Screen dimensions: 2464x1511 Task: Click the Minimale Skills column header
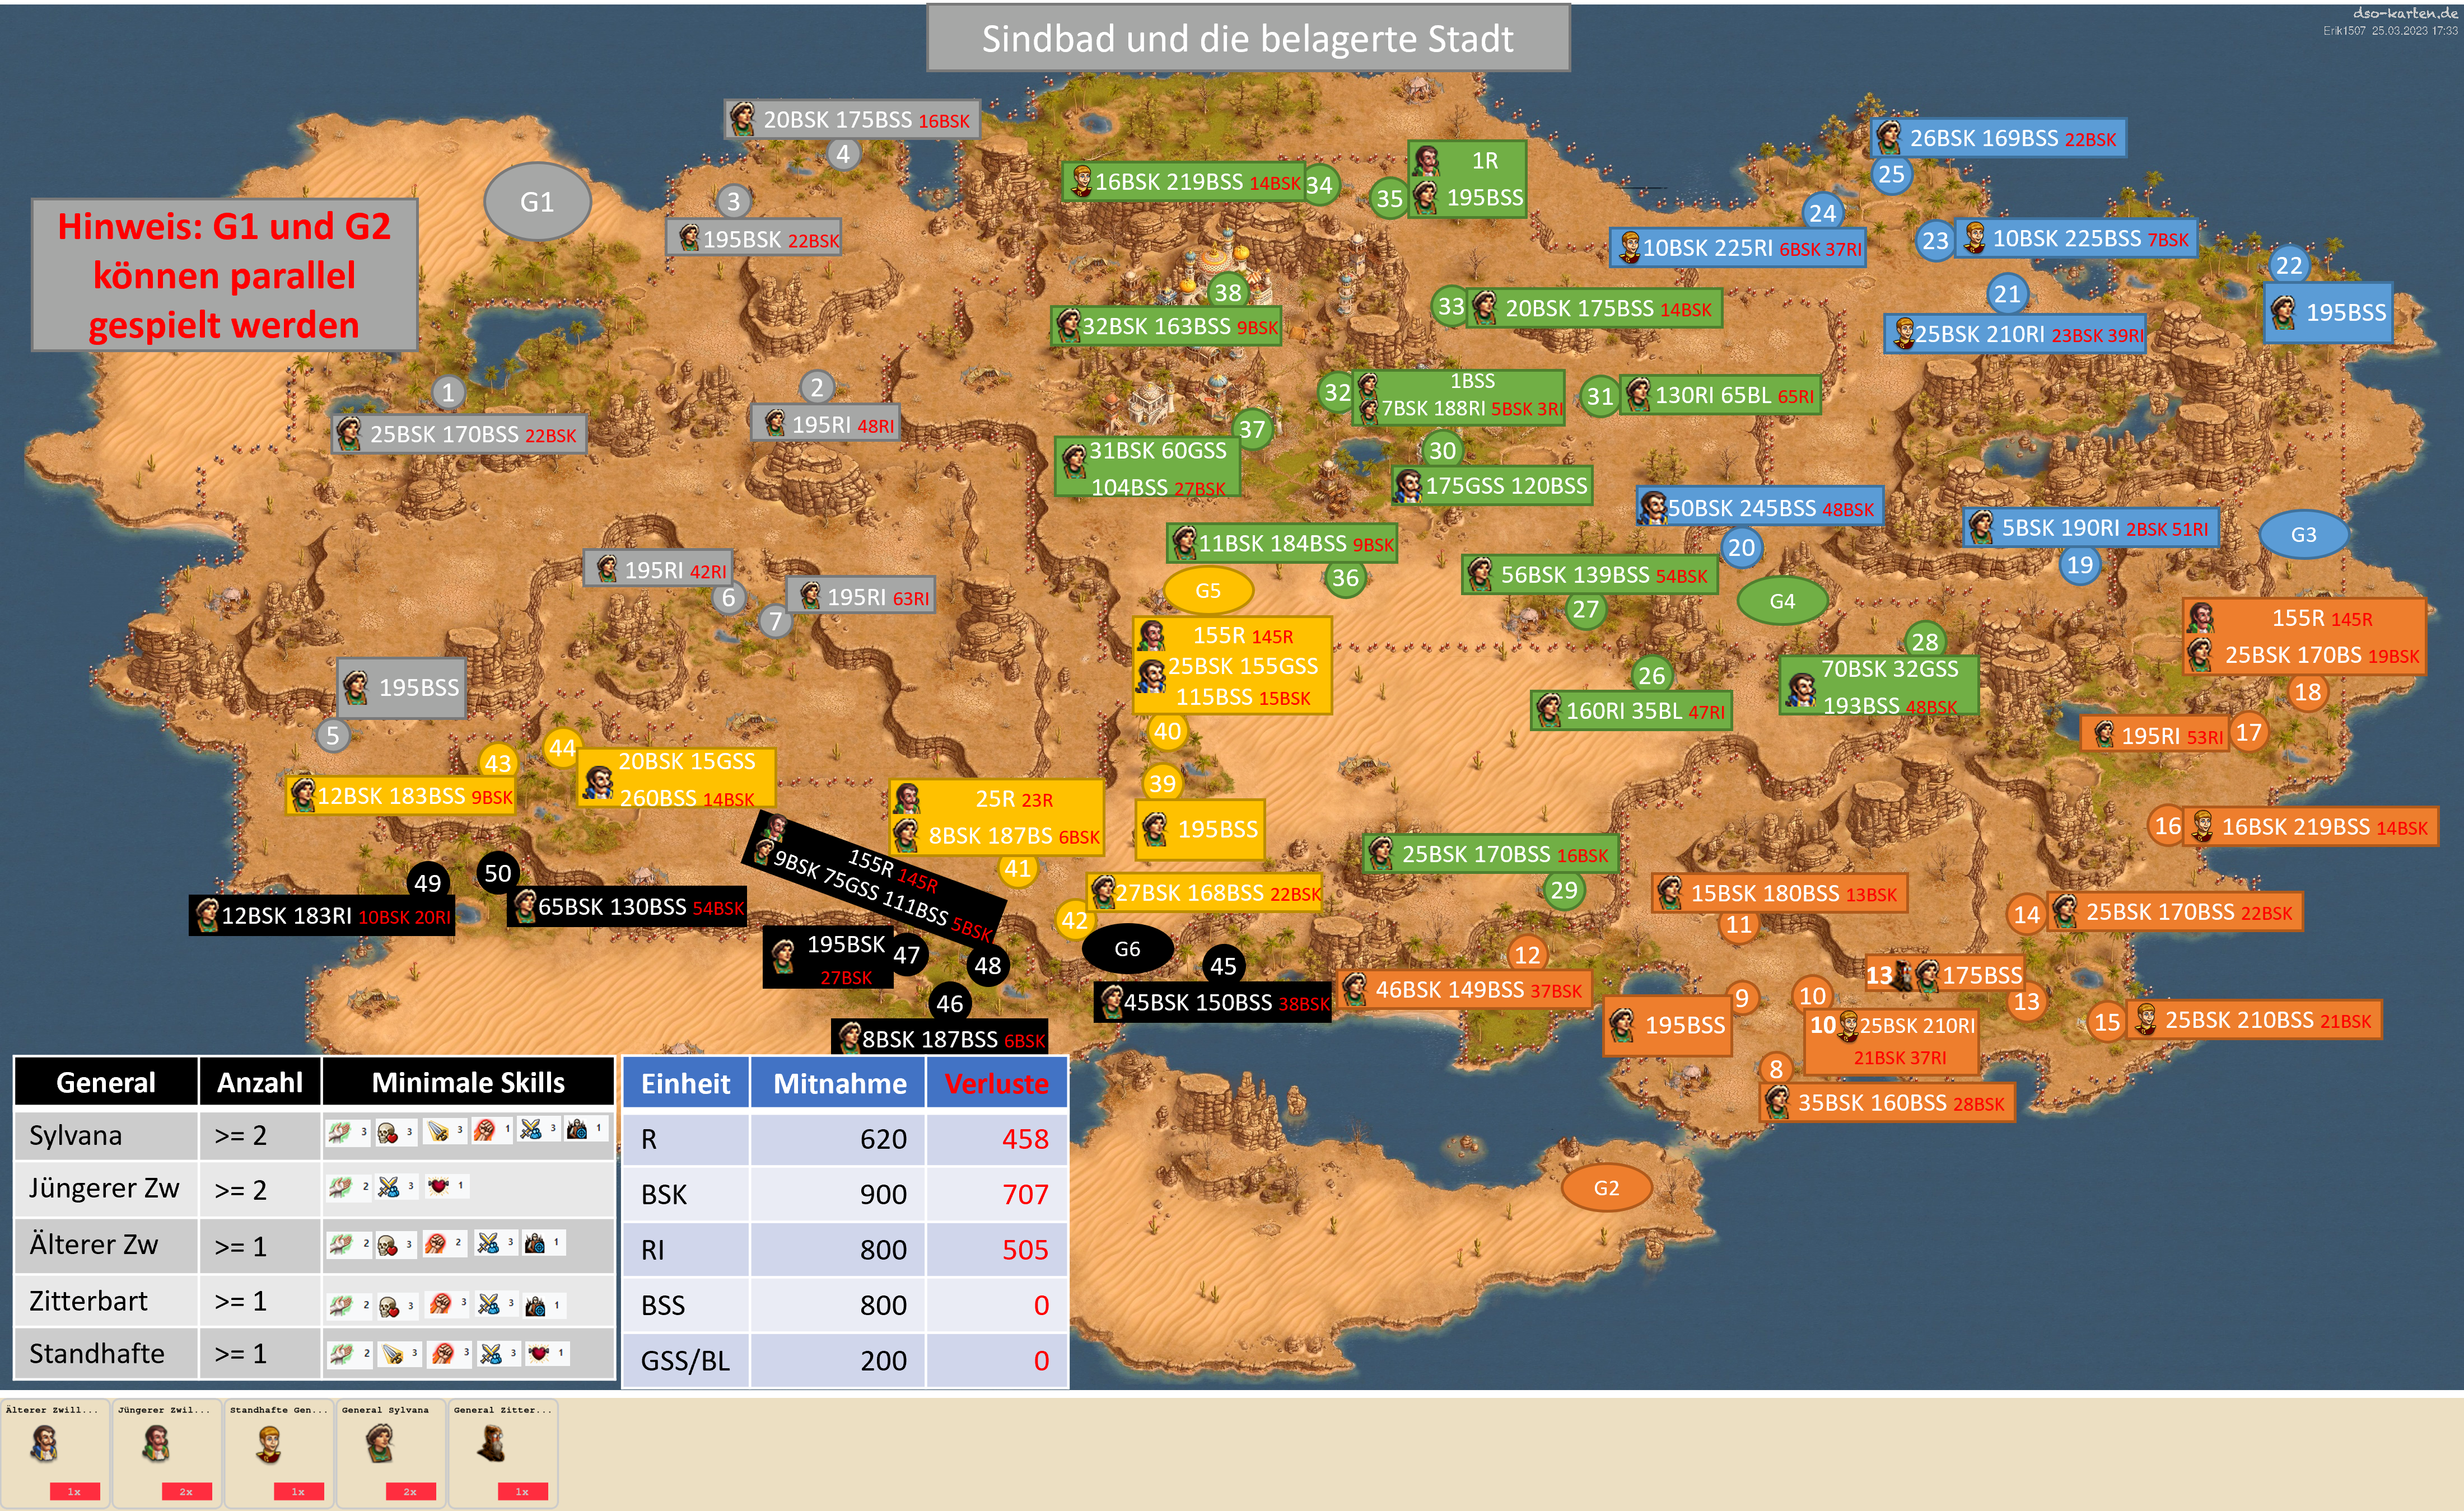tap(468, 1083)
